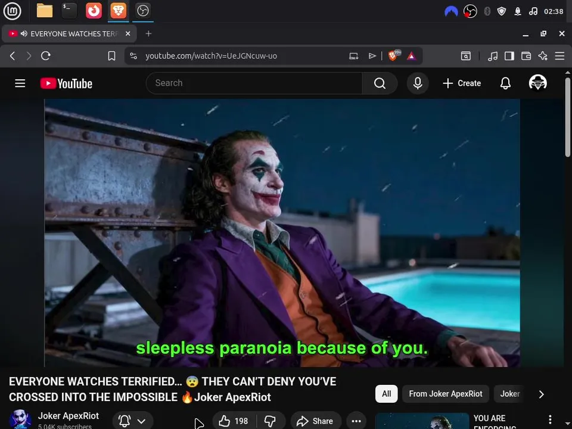572x429 pixels.
Task: Launch the Terminal from the panel
Action: pos(69,11)
